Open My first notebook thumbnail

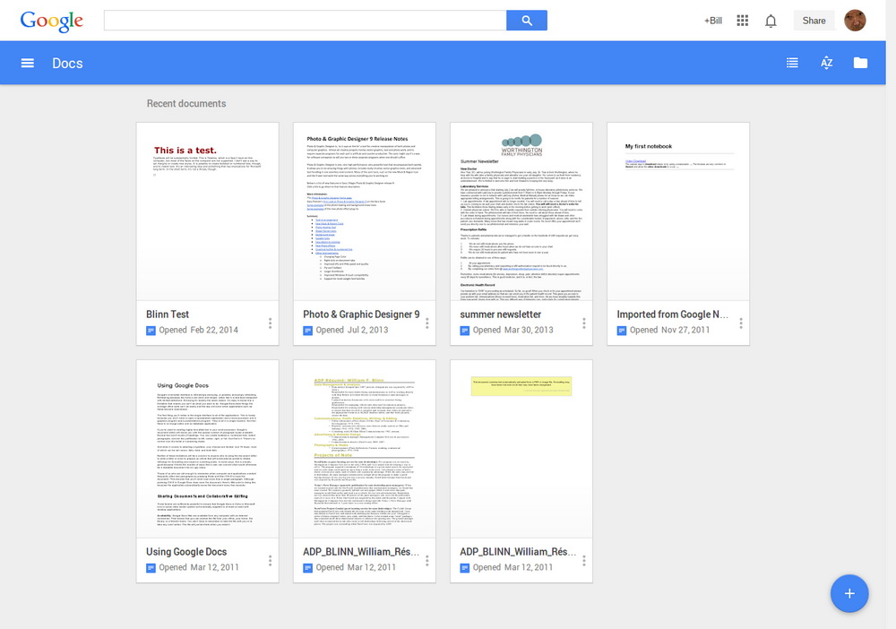click(678, 211)
